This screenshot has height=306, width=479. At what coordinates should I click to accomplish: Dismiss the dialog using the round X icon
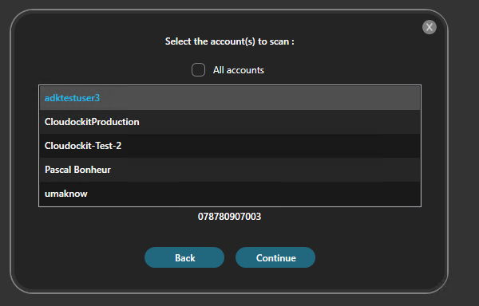pyautogui.click(x=430, y=27)
